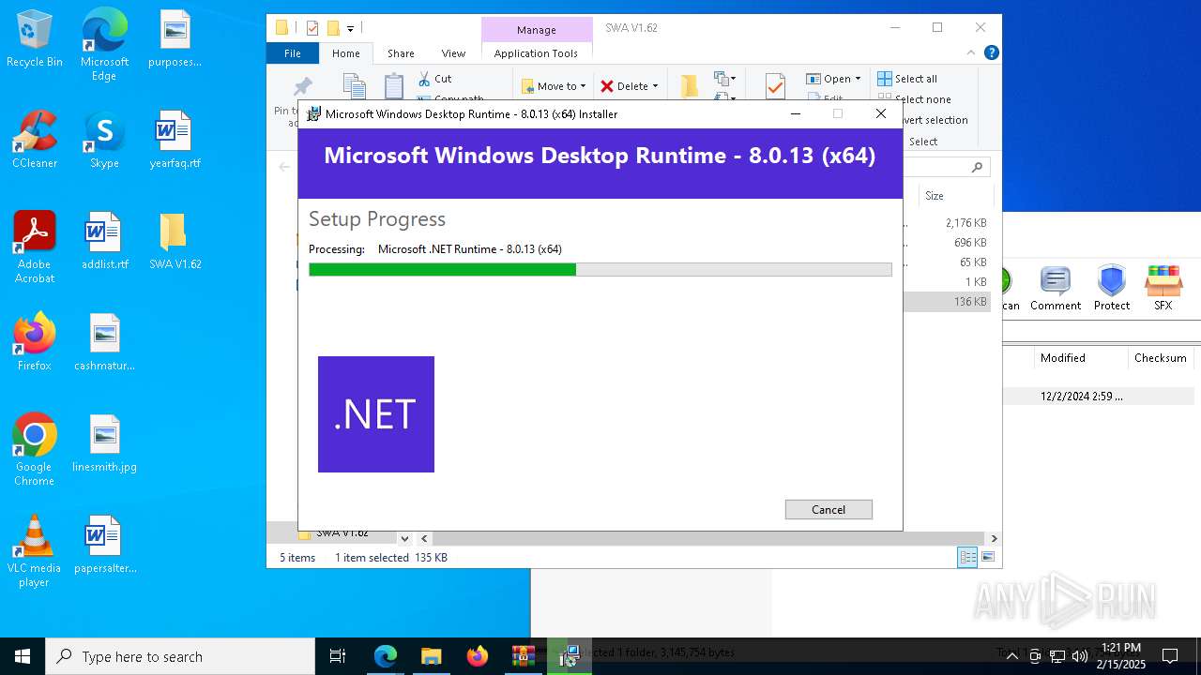Show hidden tray icons chevron

click(x=1011, y=656)
